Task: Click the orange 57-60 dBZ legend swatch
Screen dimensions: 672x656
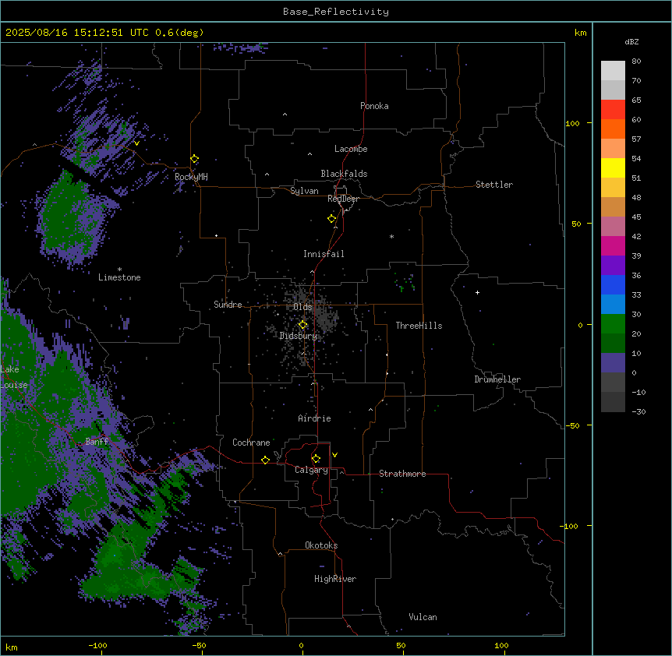Action: [x=613, y=129]
